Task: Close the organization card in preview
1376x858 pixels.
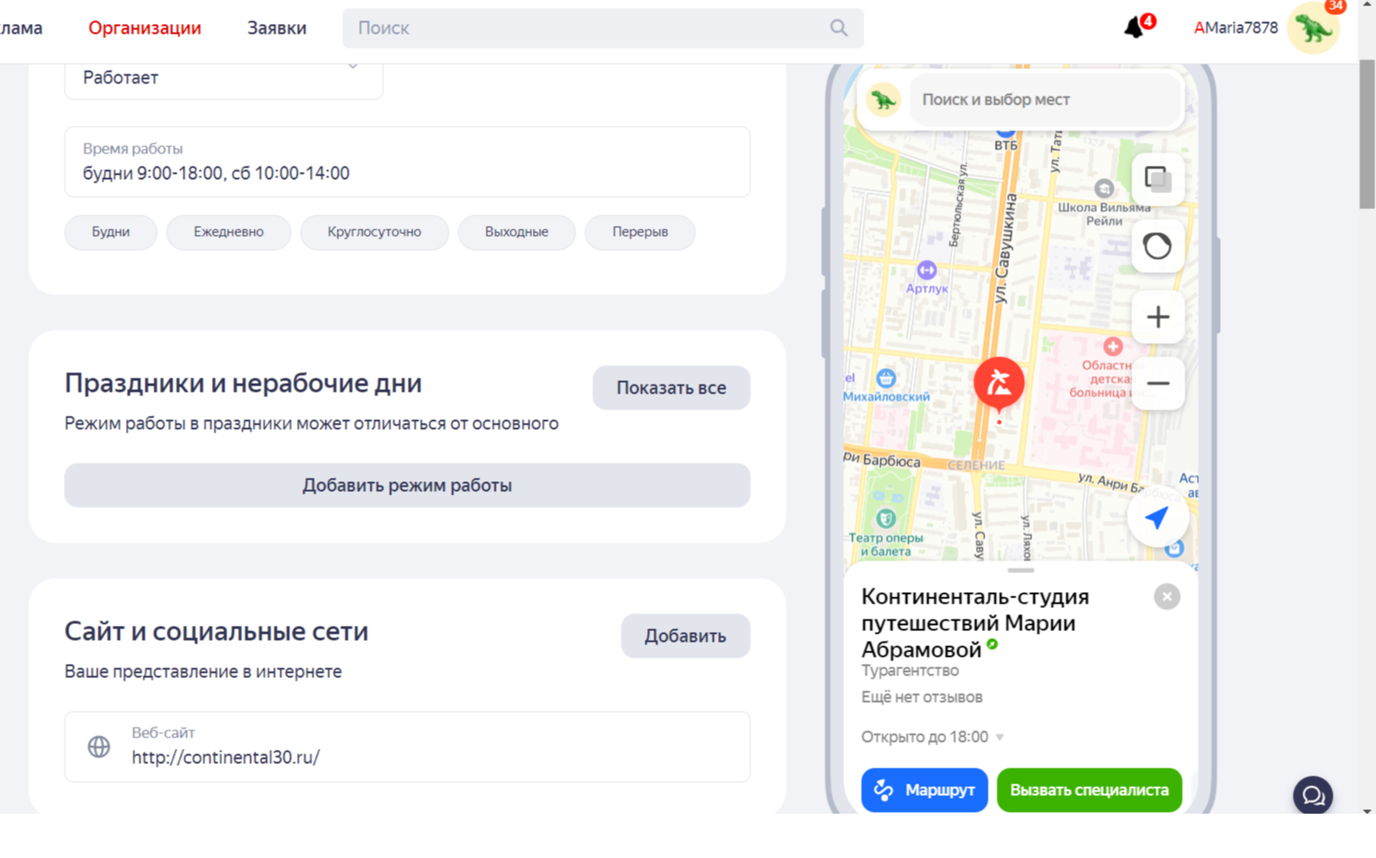Action: (1167, 597)
